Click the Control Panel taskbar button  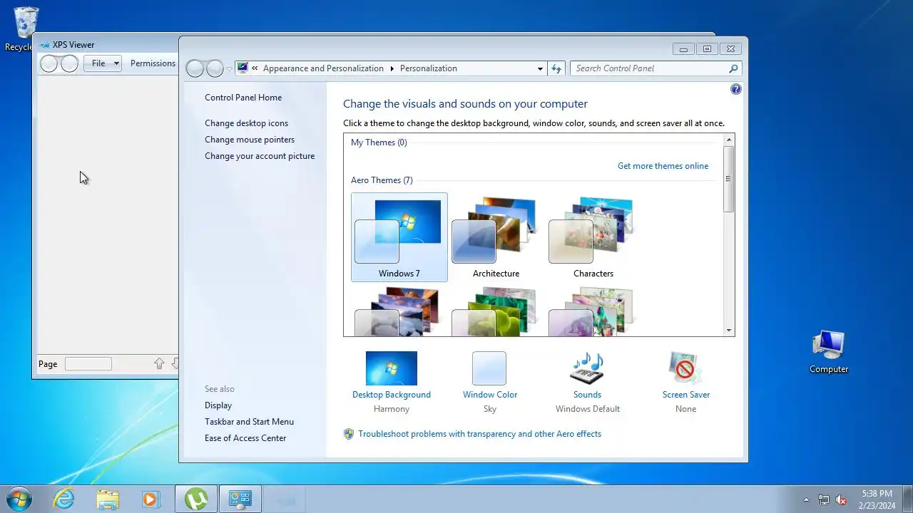pyautogui.click(x=240, y=499)
